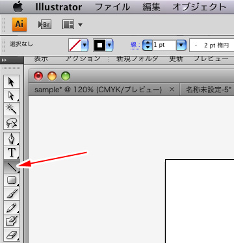The image size is (234, 243).
Task: Pick the Paintbrush tool
Action: pos(12,194)
